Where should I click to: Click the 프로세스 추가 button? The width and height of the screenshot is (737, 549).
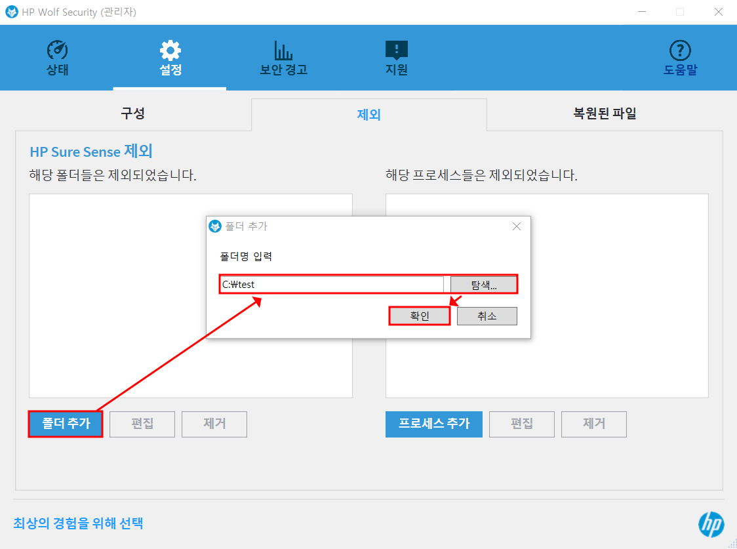pos(434,424)
